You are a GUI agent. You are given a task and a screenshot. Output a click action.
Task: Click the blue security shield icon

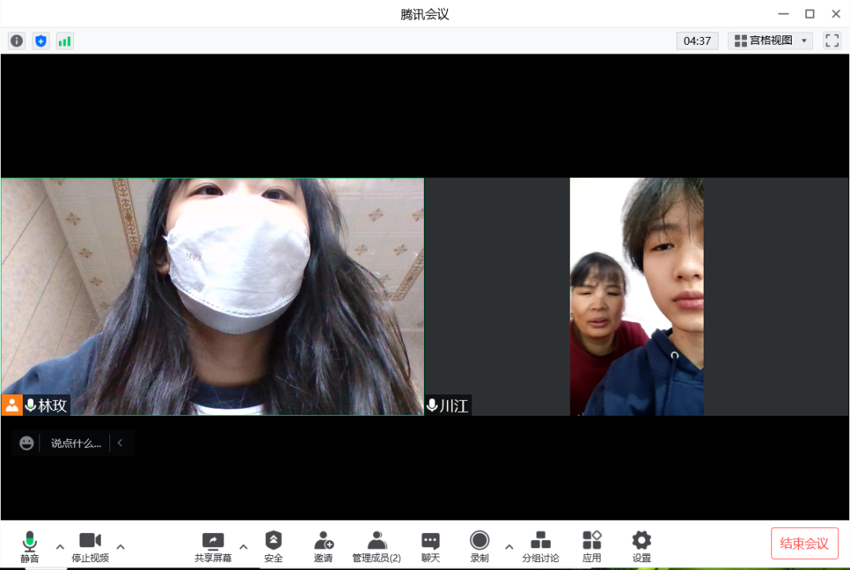[41, 41]
